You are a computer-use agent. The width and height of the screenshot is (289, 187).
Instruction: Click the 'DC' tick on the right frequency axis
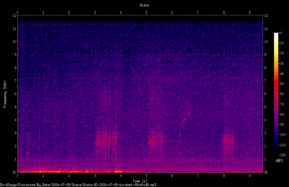tap(266, 172)
